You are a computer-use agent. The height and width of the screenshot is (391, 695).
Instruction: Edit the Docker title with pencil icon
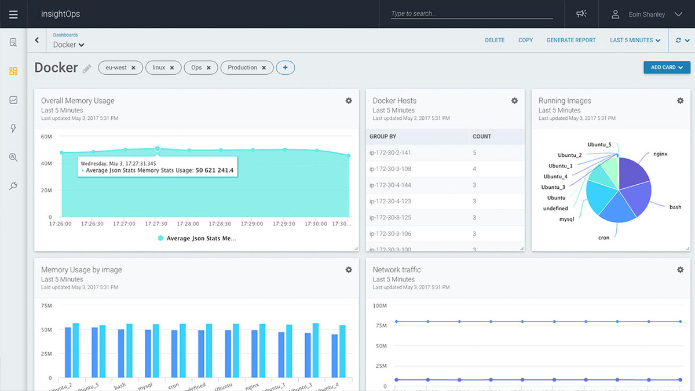tap(87, 69)
